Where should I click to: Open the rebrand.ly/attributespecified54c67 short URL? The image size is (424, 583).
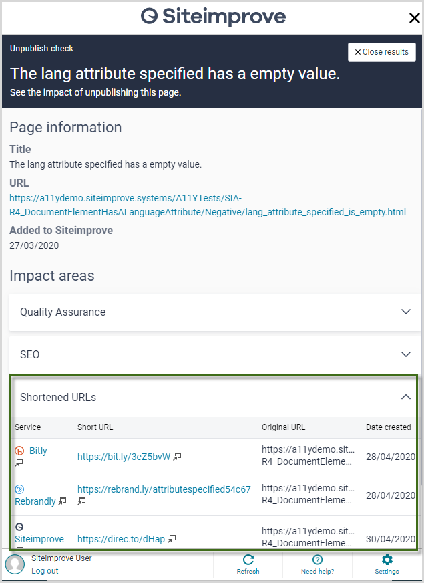pyautogui.click(x=164, y=489)
